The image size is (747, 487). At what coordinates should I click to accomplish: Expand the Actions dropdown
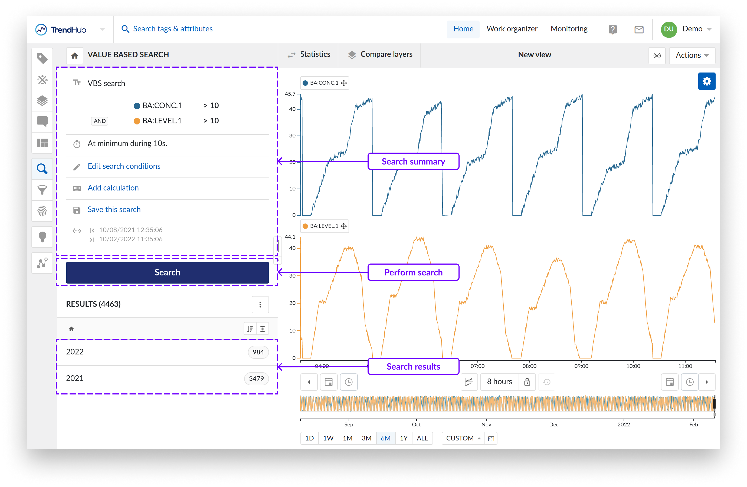(x=692, y=55)
